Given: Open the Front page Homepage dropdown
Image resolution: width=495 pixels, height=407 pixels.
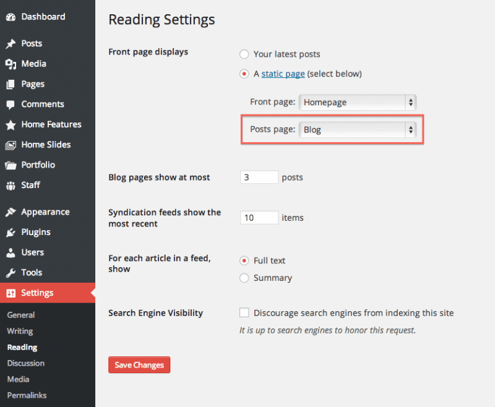Looking at the screenshot, I should [358, 102].
